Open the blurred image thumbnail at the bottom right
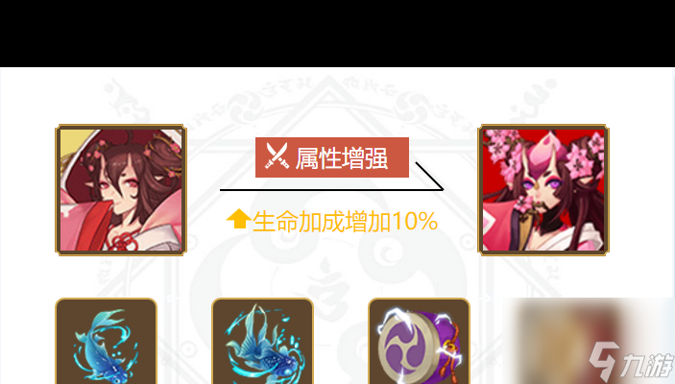Image resolution: width=675 pixels, height=384 pixels. tap(589, 341)
